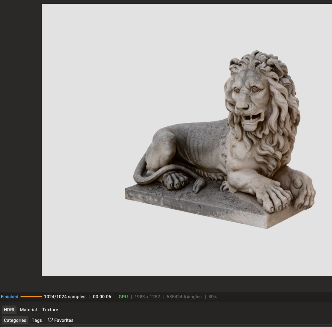Click the 1024/1024 samples readout
This screenshot has height=327, width=332.
(x=65, y=297)
